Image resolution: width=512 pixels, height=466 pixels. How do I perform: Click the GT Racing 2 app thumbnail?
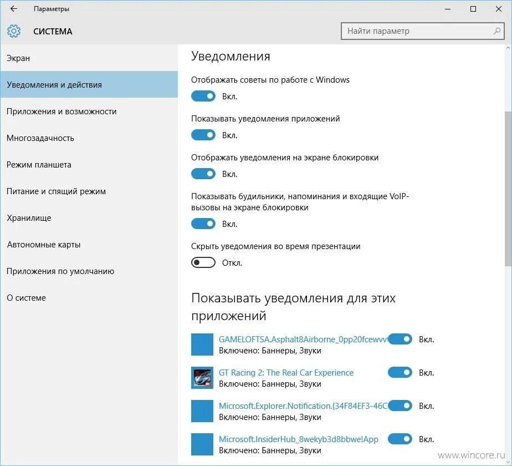[202, 378]
